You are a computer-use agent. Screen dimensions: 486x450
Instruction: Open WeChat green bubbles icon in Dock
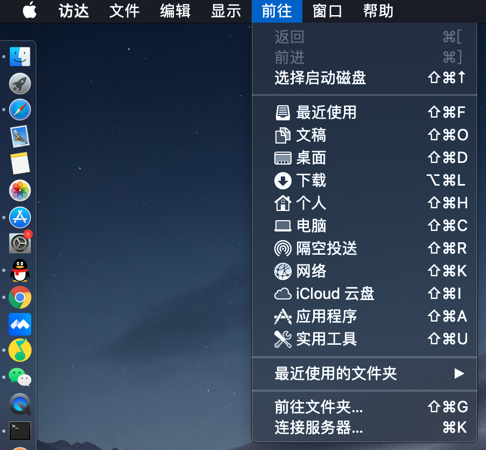(20, 377)
